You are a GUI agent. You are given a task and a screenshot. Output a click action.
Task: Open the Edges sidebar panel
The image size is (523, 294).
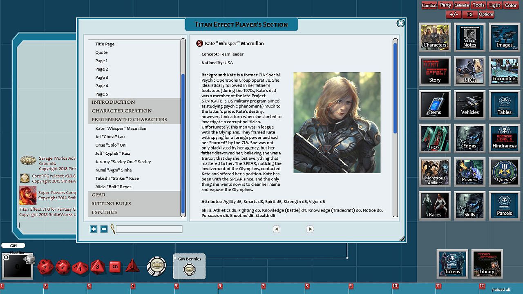470,138
